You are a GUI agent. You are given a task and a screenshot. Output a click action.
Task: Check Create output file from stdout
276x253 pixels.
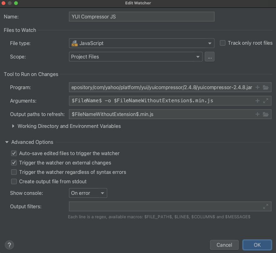coord(14,181)
